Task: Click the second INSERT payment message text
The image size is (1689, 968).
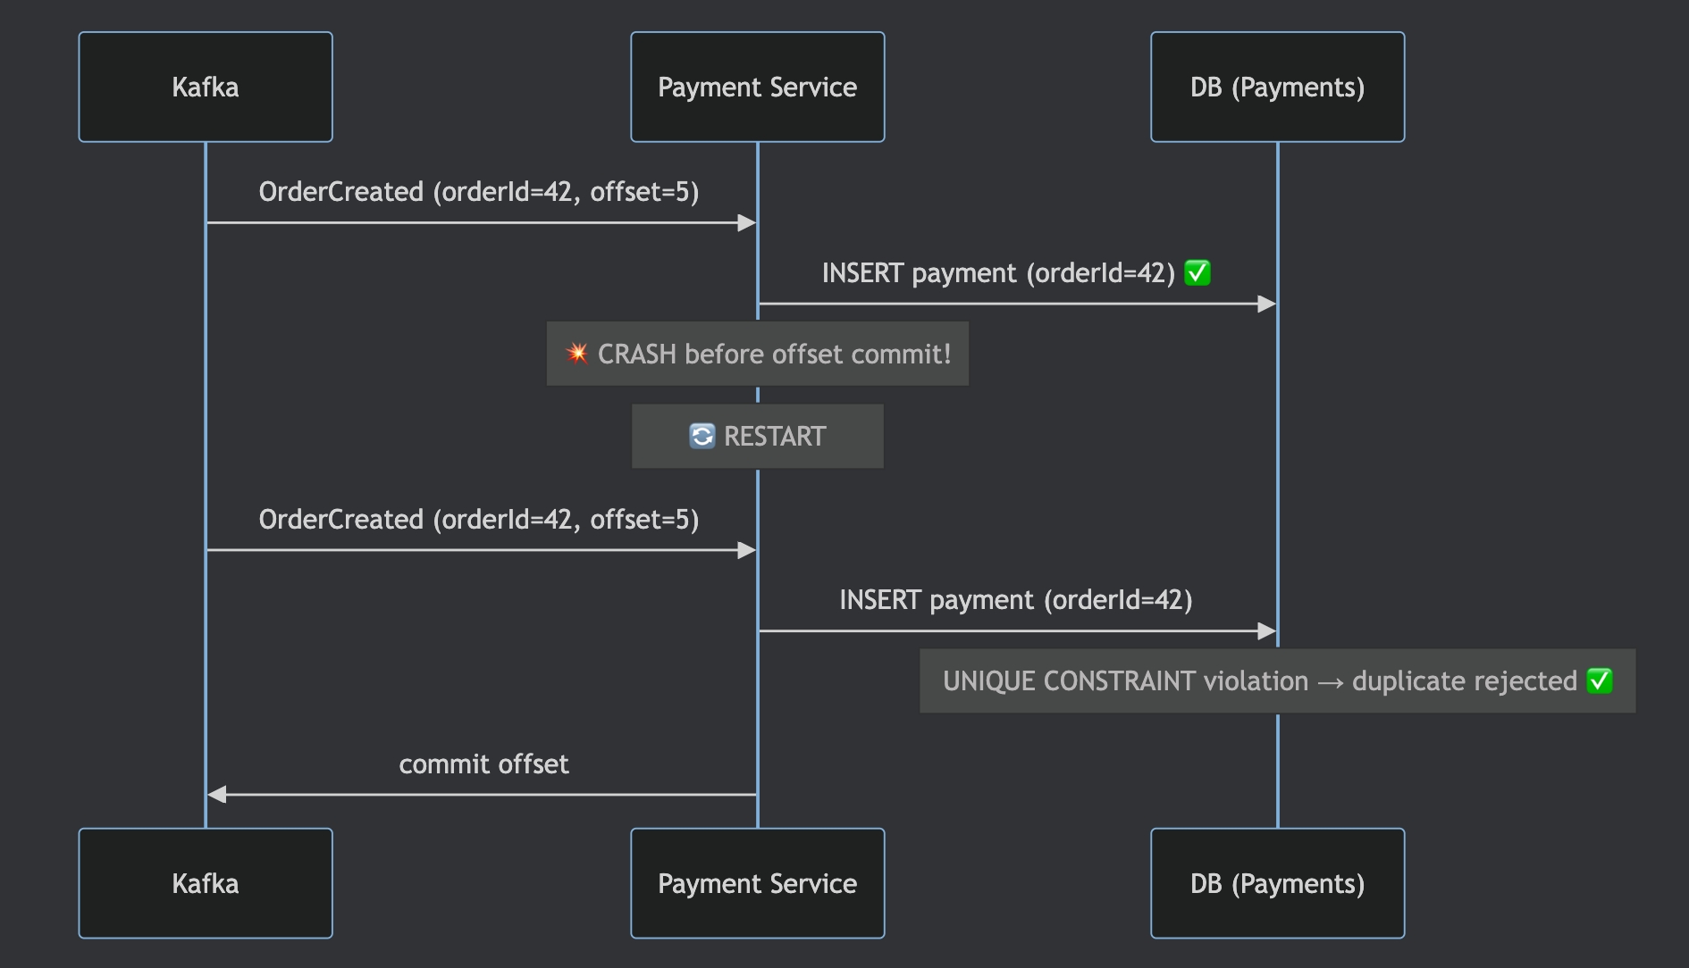Action: click(x=1015, y=600)
